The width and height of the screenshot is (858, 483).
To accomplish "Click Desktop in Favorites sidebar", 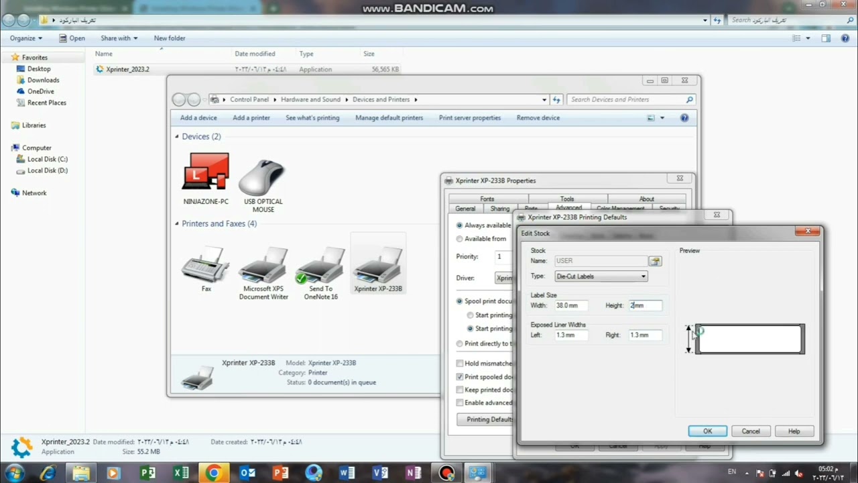I will 39,68.
